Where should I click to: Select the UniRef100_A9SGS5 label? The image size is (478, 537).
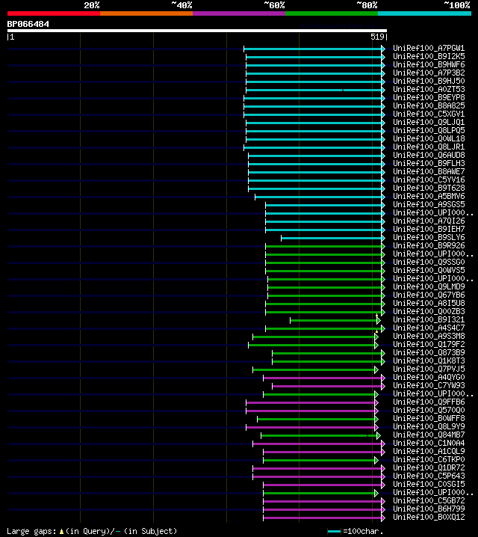(429, 204)
